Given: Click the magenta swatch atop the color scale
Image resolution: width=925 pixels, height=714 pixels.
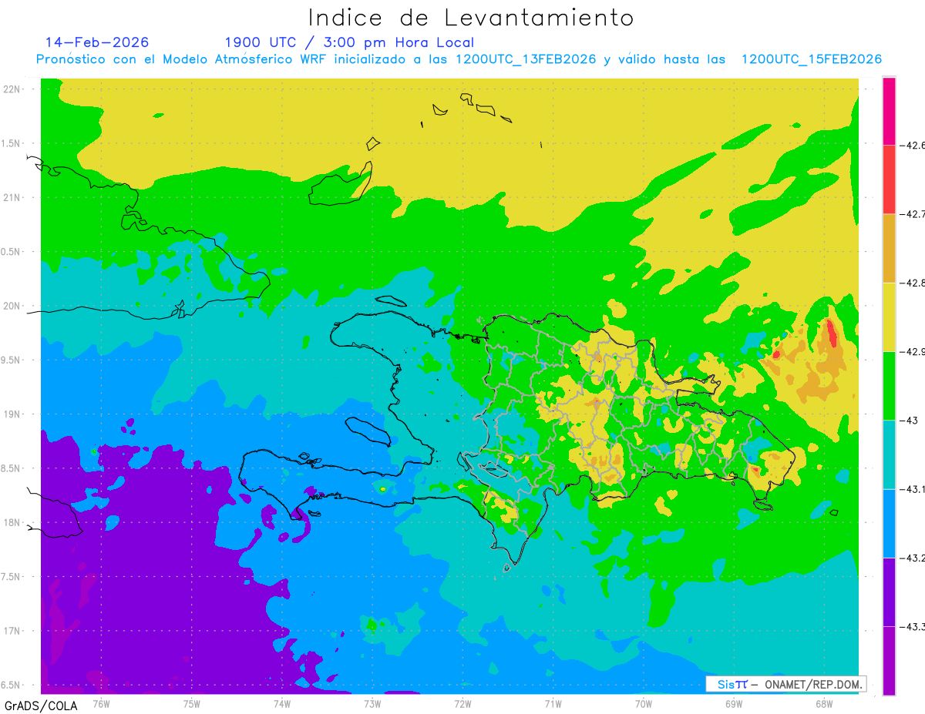Looking at the screenshot, I should (x=889, y=111).
